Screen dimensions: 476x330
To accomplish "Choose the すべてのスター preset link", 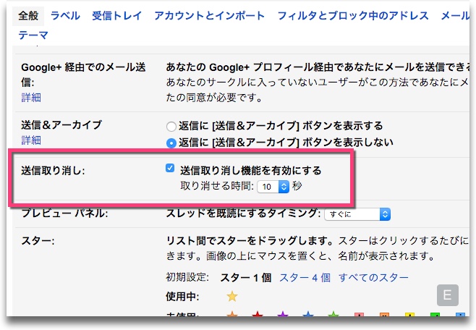I will [x=373, y=277].
